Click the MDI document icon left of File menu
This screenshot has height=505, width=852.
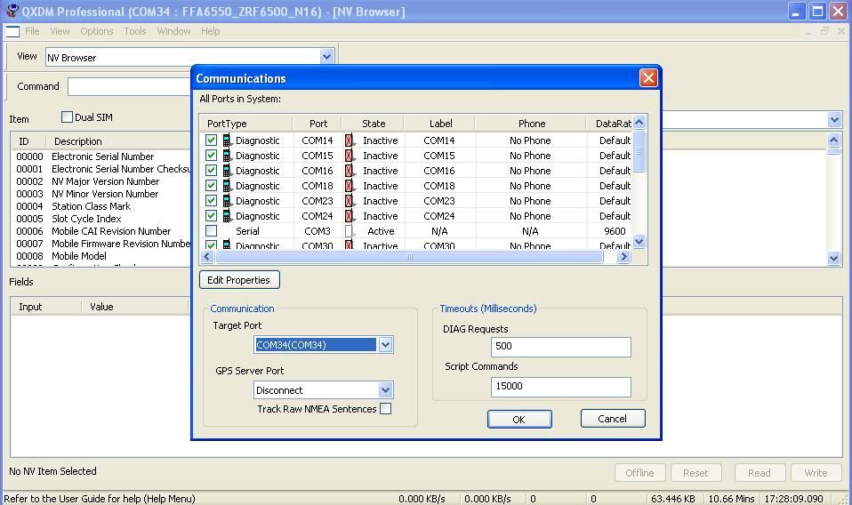(12, 31)
